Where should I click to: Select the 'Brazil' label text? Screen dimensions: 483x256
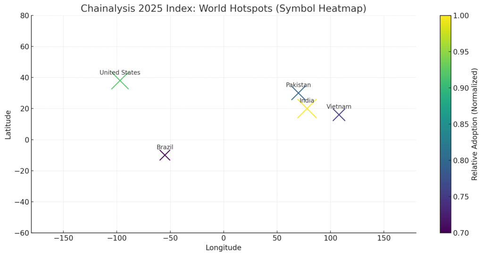tap(165, 147)
